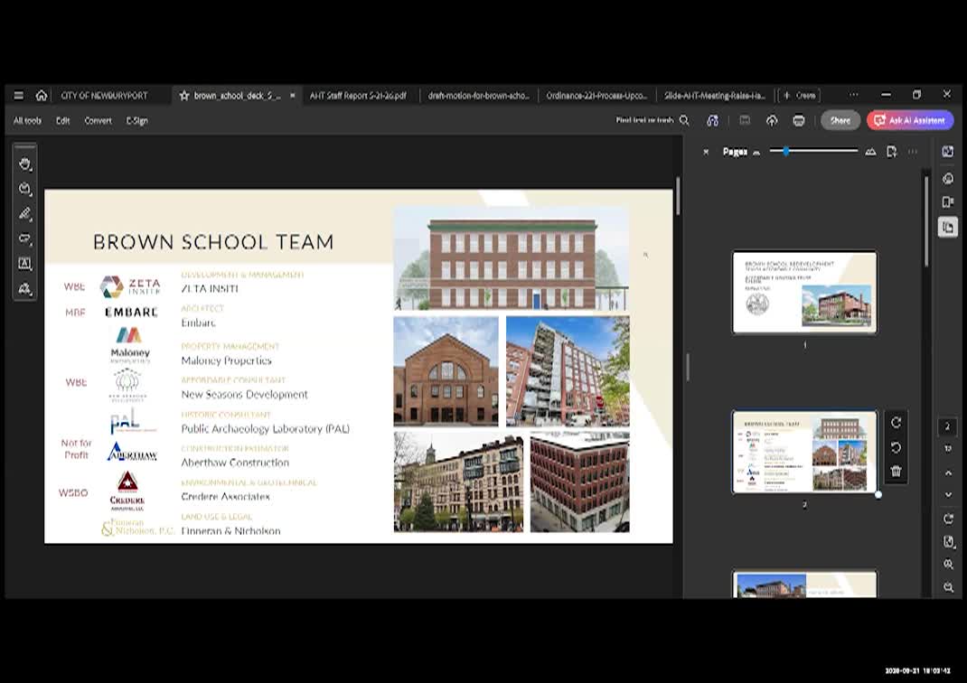
Task: Open the bookmarks panel in right sidebar
Action: 948,202
